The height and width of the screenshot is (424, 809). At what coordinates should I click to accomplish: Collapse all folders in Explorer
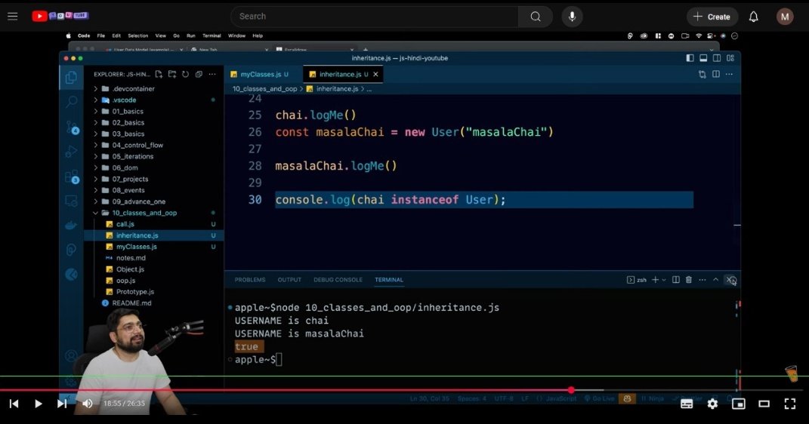click(x=199, y=74)
